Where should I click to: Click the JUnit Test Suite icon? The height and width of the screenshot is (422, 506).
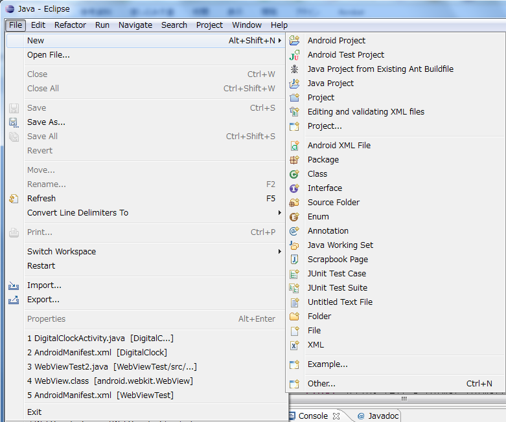click(294, 288)
